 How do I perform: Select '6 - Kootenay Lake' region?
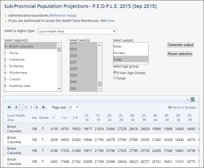pyautogui.click(x=31, y=86)
